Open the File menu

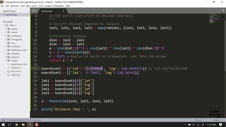click(x=2, y=6)
